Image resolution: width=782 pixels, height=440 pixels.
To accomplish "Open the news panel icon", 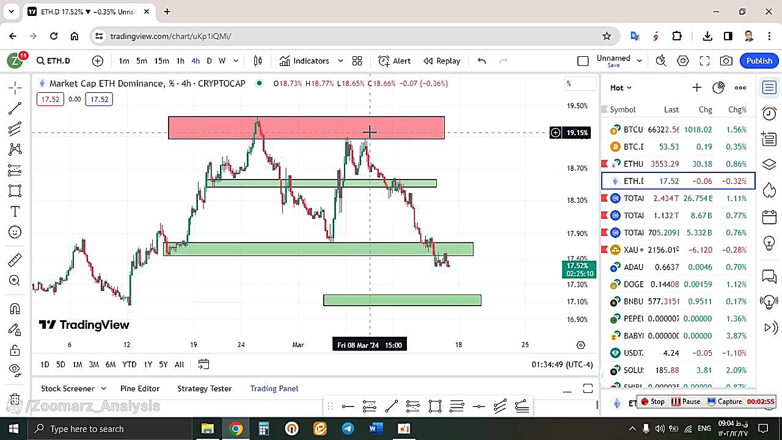I will (769, 139).
